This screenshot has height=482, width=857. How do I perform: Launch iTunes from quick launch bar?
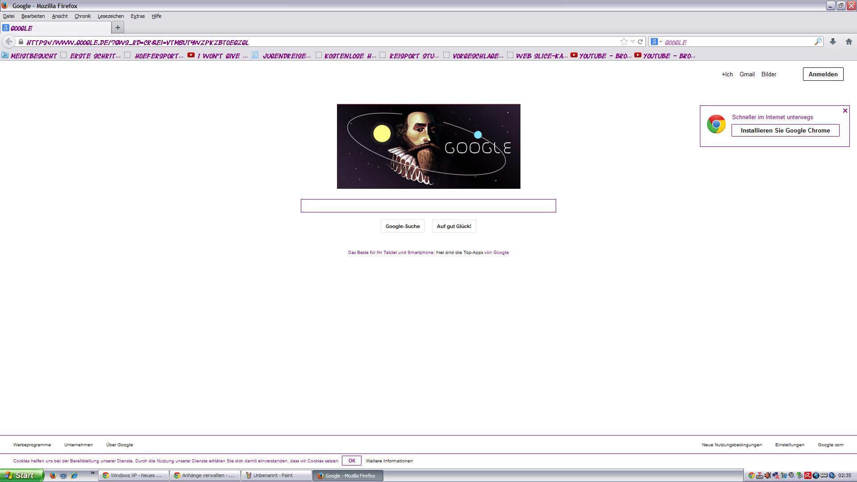point(63,475)
